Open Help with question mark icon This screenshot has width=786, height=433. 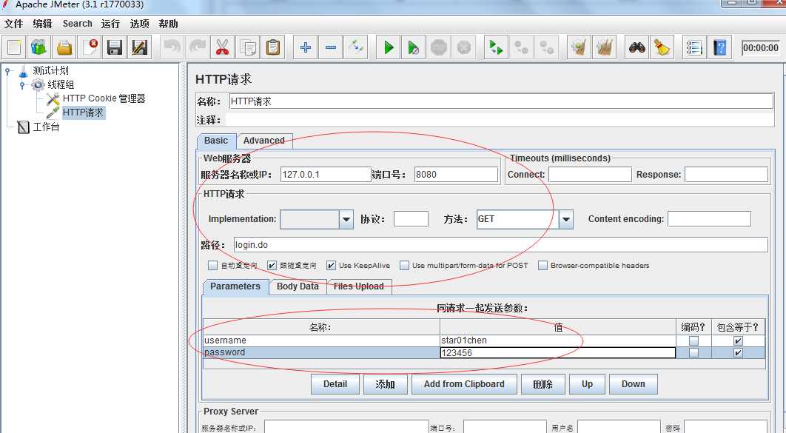(720, 47)
